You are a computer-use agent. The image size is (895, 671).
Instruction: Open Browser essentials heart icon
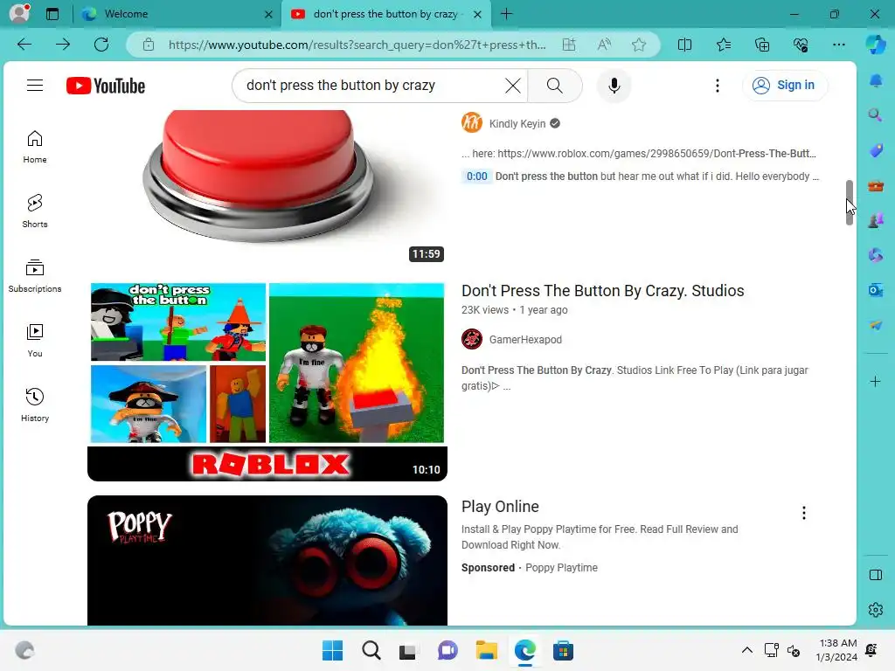[x=801, y=45]
